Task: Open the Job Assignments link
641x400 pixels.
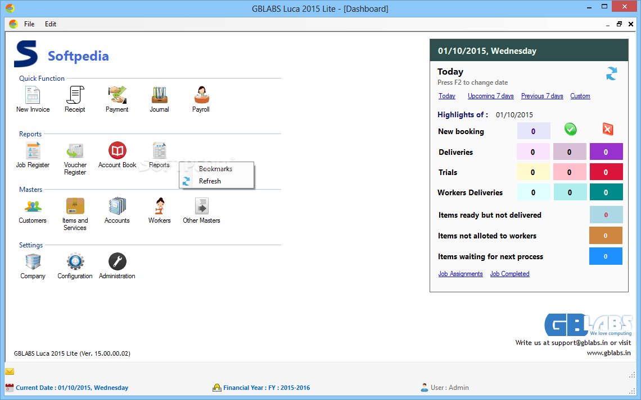Action: pos(461,274)
